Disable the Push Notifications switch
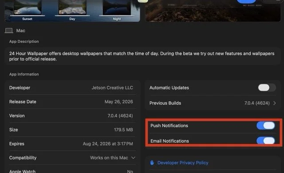284x173 pixels. coord(266,125)
